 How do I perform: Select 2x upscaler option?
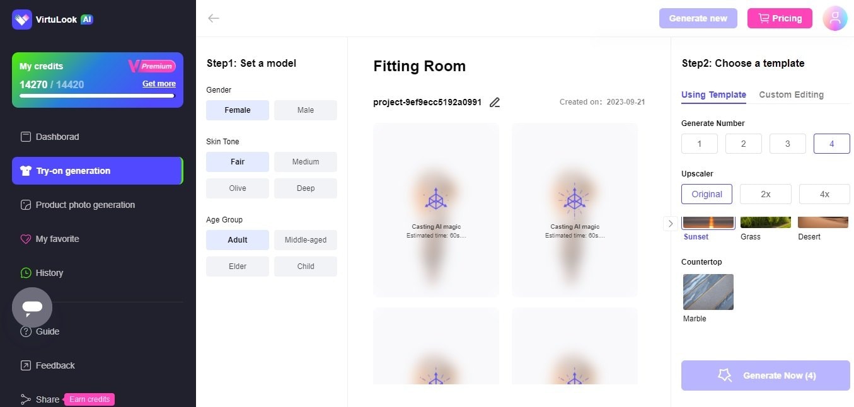point(766,194)
